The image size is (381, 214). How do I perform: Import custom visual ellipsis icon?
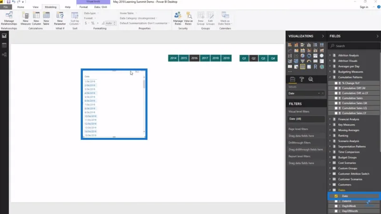point(290,72)
